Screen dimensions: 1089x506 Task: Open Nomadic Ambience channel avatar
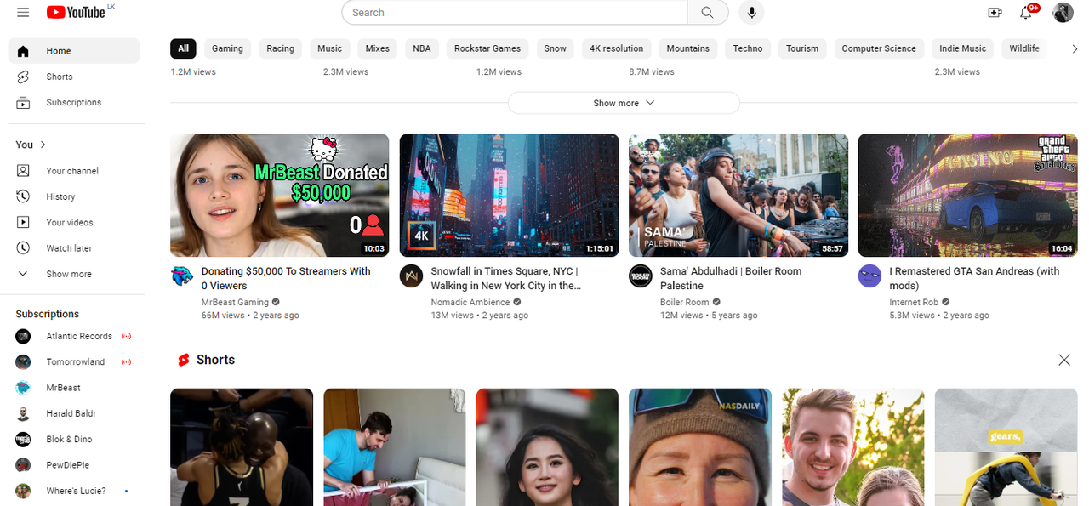(x=412, y=276)
